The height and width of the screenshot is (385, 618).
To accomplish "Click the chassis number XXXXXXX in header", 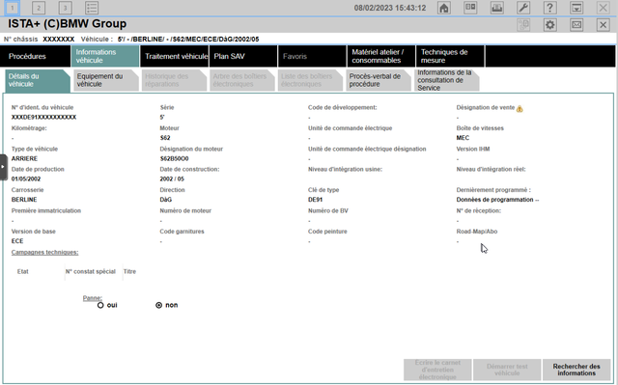I will 59,40.
